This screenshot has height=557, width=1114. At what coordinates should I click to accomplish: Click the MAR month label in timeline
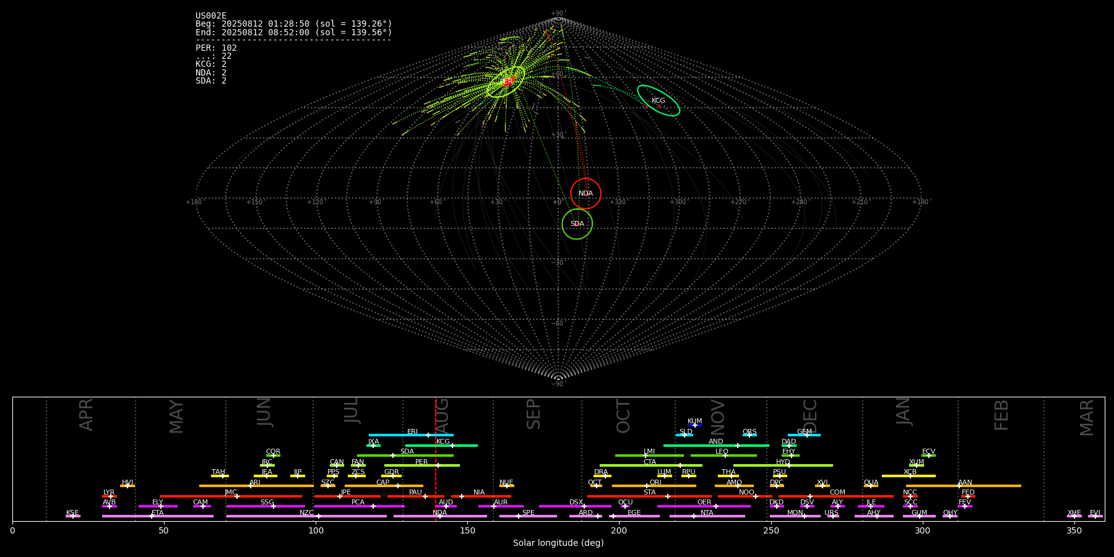[1087, 418]
